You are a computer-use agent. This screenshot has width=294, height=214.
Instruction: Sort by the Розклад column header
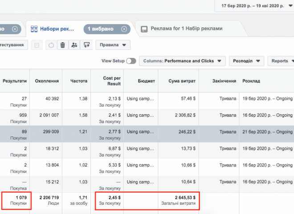click(x=251, y=81)
